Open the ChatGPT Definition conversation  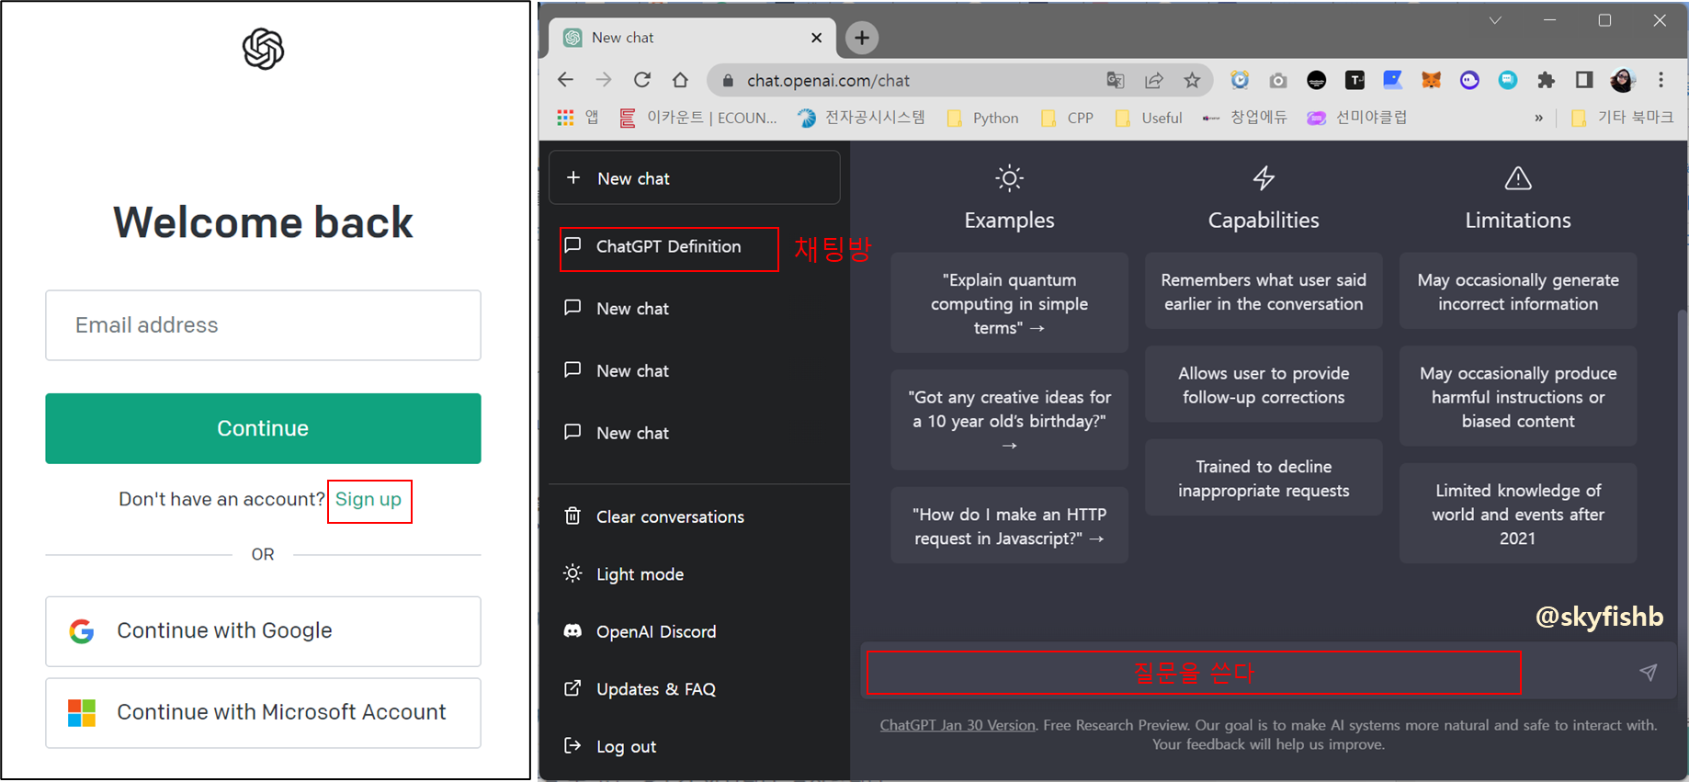tap(669, 247)
